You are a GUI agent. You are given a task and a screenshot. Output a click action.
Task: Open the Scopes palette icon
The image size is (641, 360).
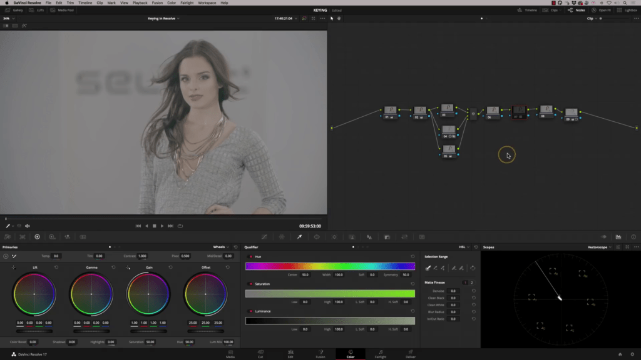(618, 237)
